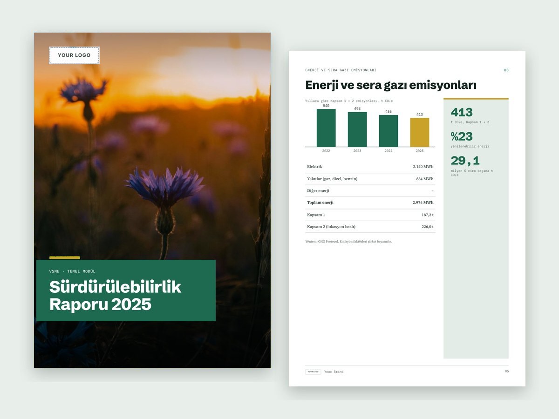Select the green 2024 bar in the chart
The image size is (559, 419).
(389, 131)
